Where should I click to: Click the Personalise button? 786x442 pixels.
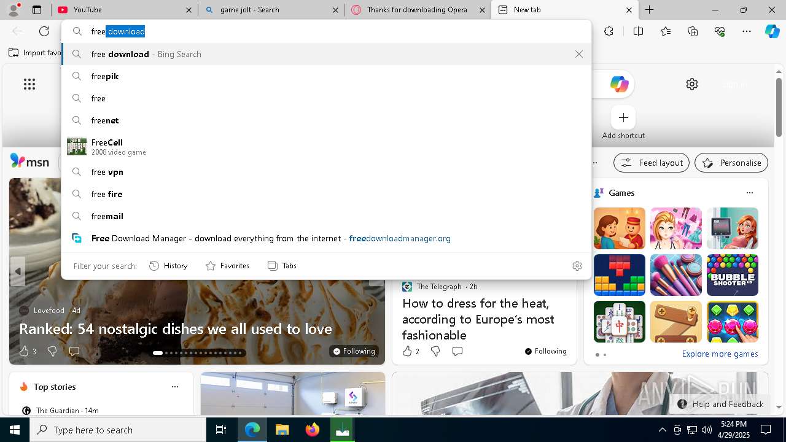[731, 163]
